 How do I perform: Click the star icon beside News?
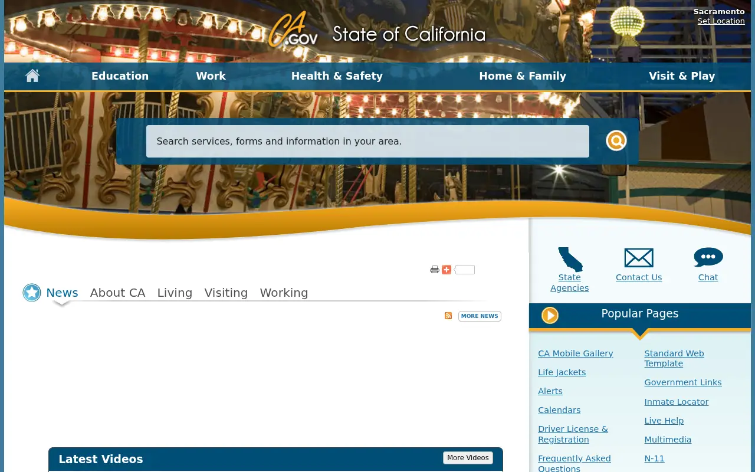click(x=32, y=292)
